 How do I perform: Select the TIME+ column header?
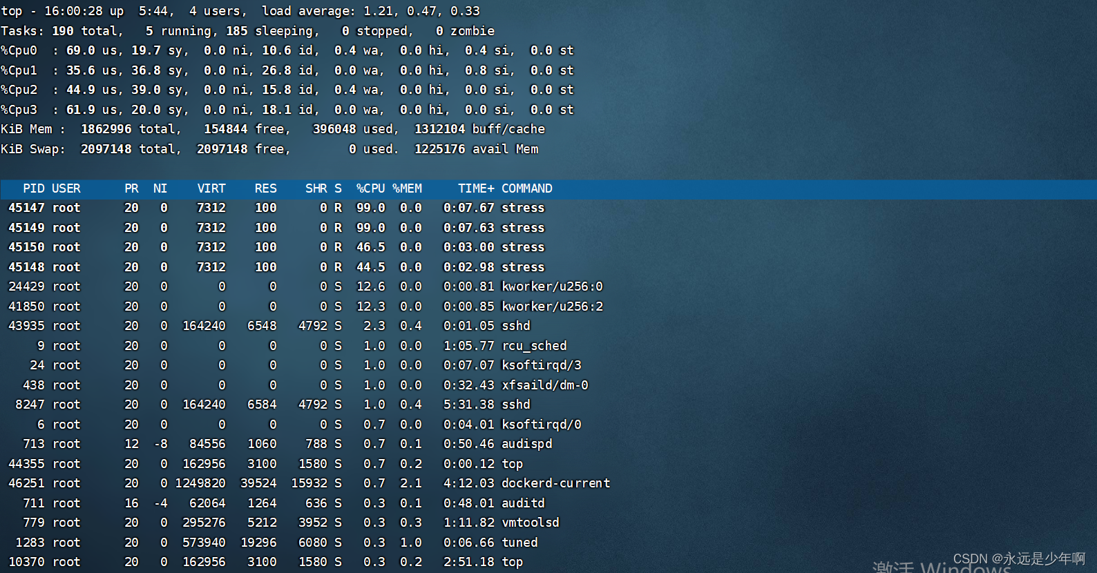tap(476, 188)
